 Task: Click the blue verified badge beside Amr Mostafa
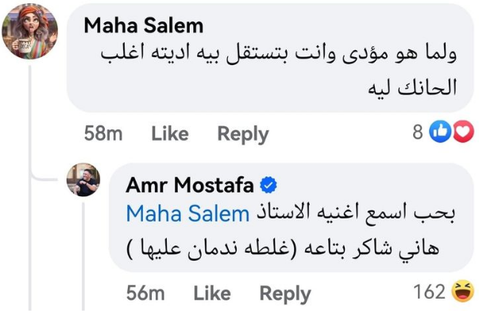click(x=268, y=185)
